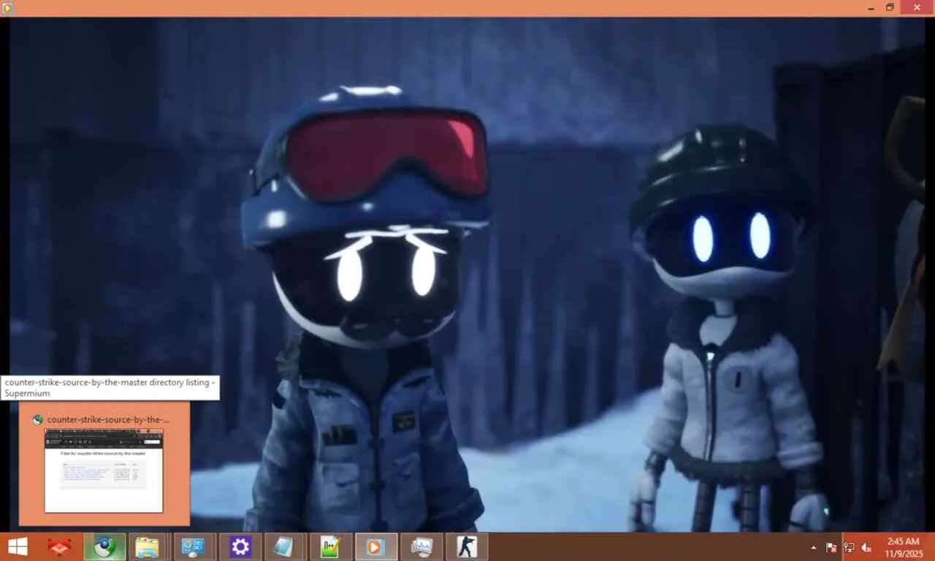Open the Control Panel taskbar icon
935x561 pixels.
point(194,546)
